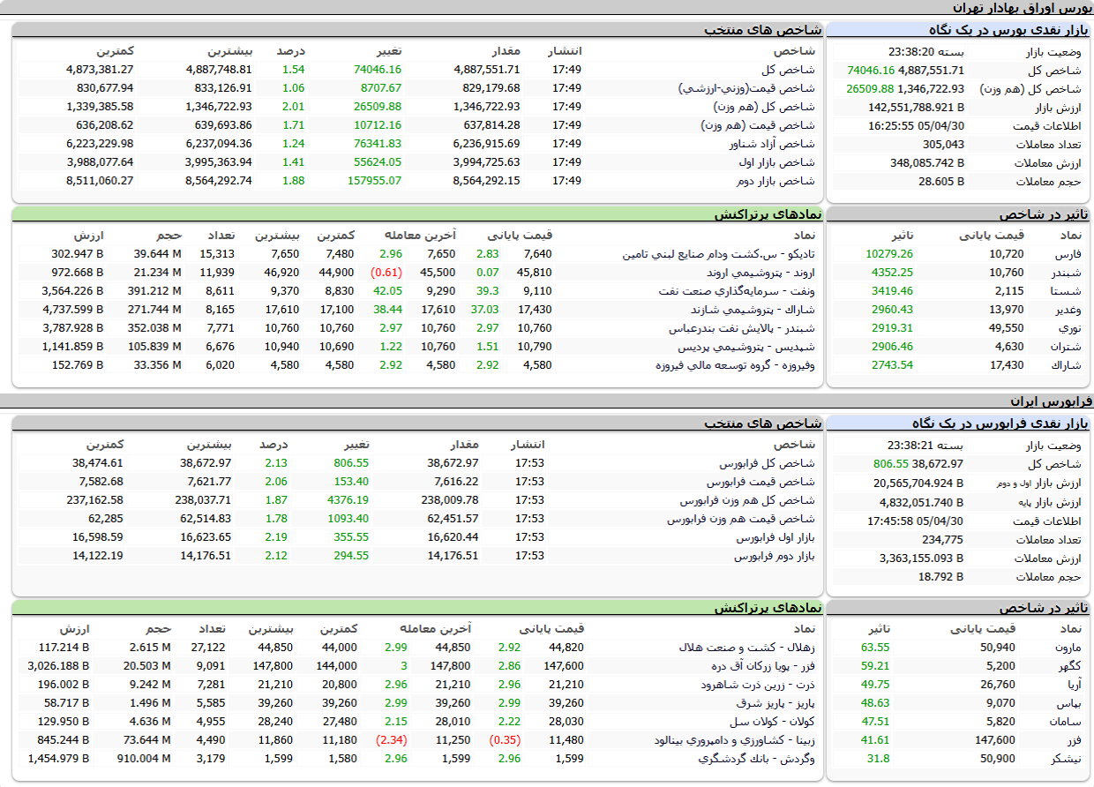Open the فارس symbol in index impact table

[1069, 254]
